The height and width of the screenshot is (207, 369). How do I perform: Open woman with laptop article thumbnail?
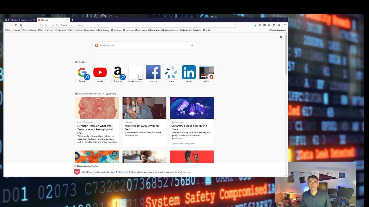coord(144,157)
